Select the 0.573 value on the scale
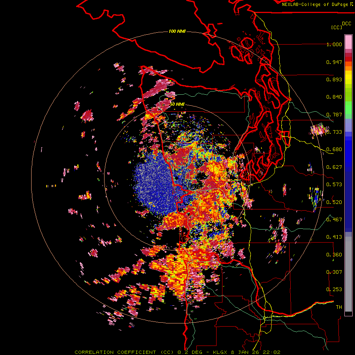 pyautogui.click(x=334, y=185)
